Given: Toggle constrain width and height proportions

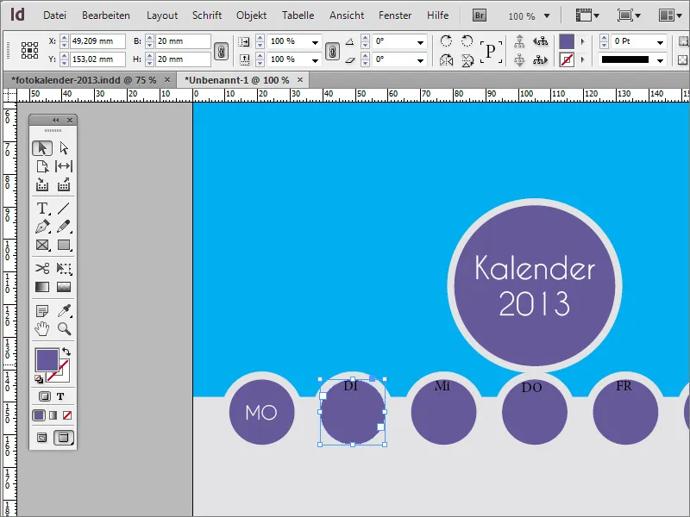Looking at the screenshot, I should coord(221,51).
